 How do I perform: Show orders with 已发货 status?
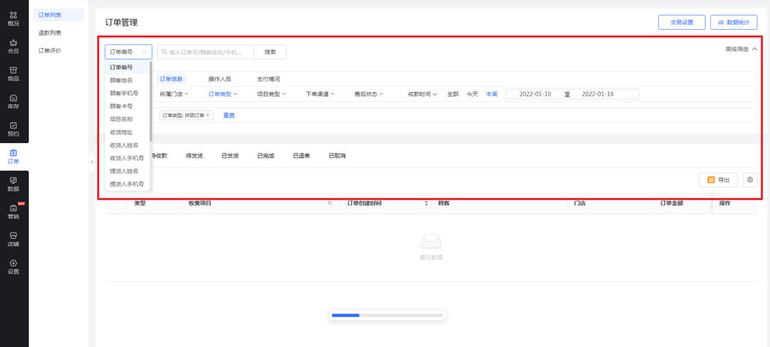230,155
